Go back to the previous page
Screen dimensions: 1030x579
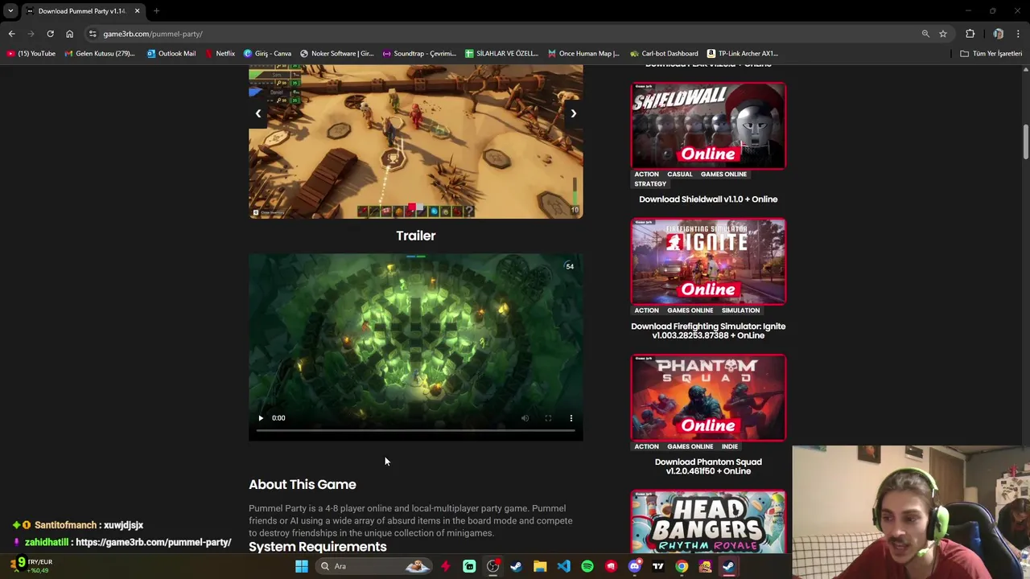tap(11, 34)
